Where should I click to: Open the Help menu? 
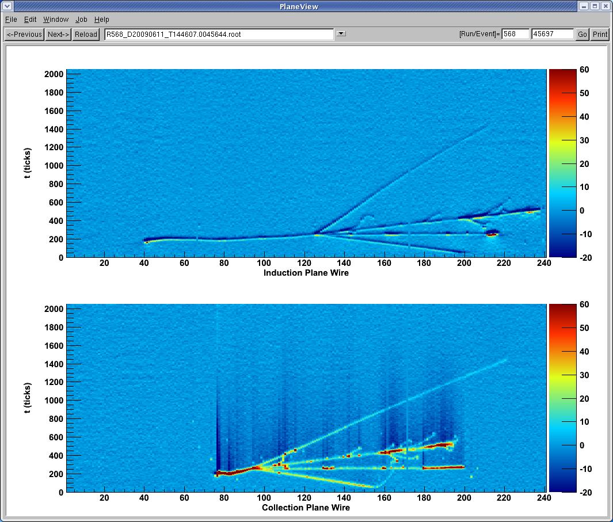pos(102,20)
